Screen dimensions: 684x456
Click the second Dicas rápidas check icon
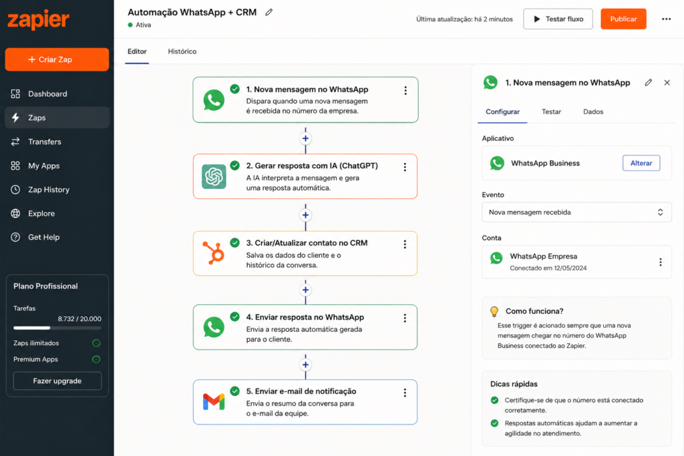494,423
